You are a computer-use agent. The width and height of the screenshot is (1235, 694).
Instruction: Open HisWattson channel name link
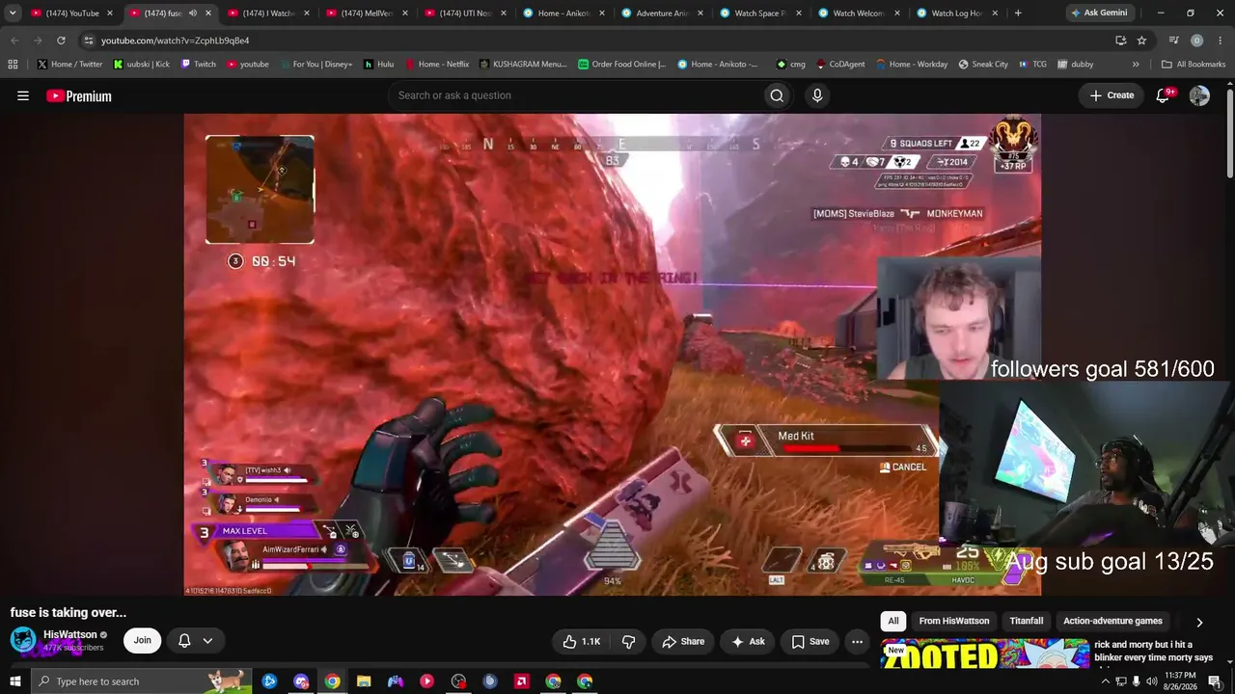coord(70,634)
